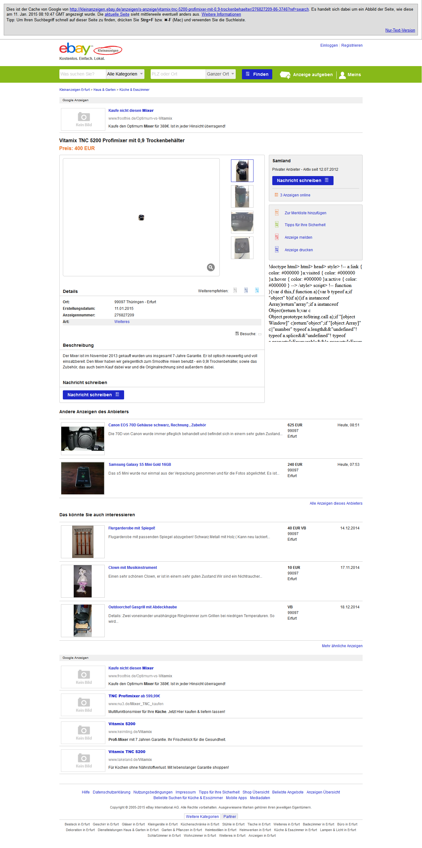Viewport: 422px width, 848px height.
Task: Select second blender container thumbnail
Action: [242, 196]
